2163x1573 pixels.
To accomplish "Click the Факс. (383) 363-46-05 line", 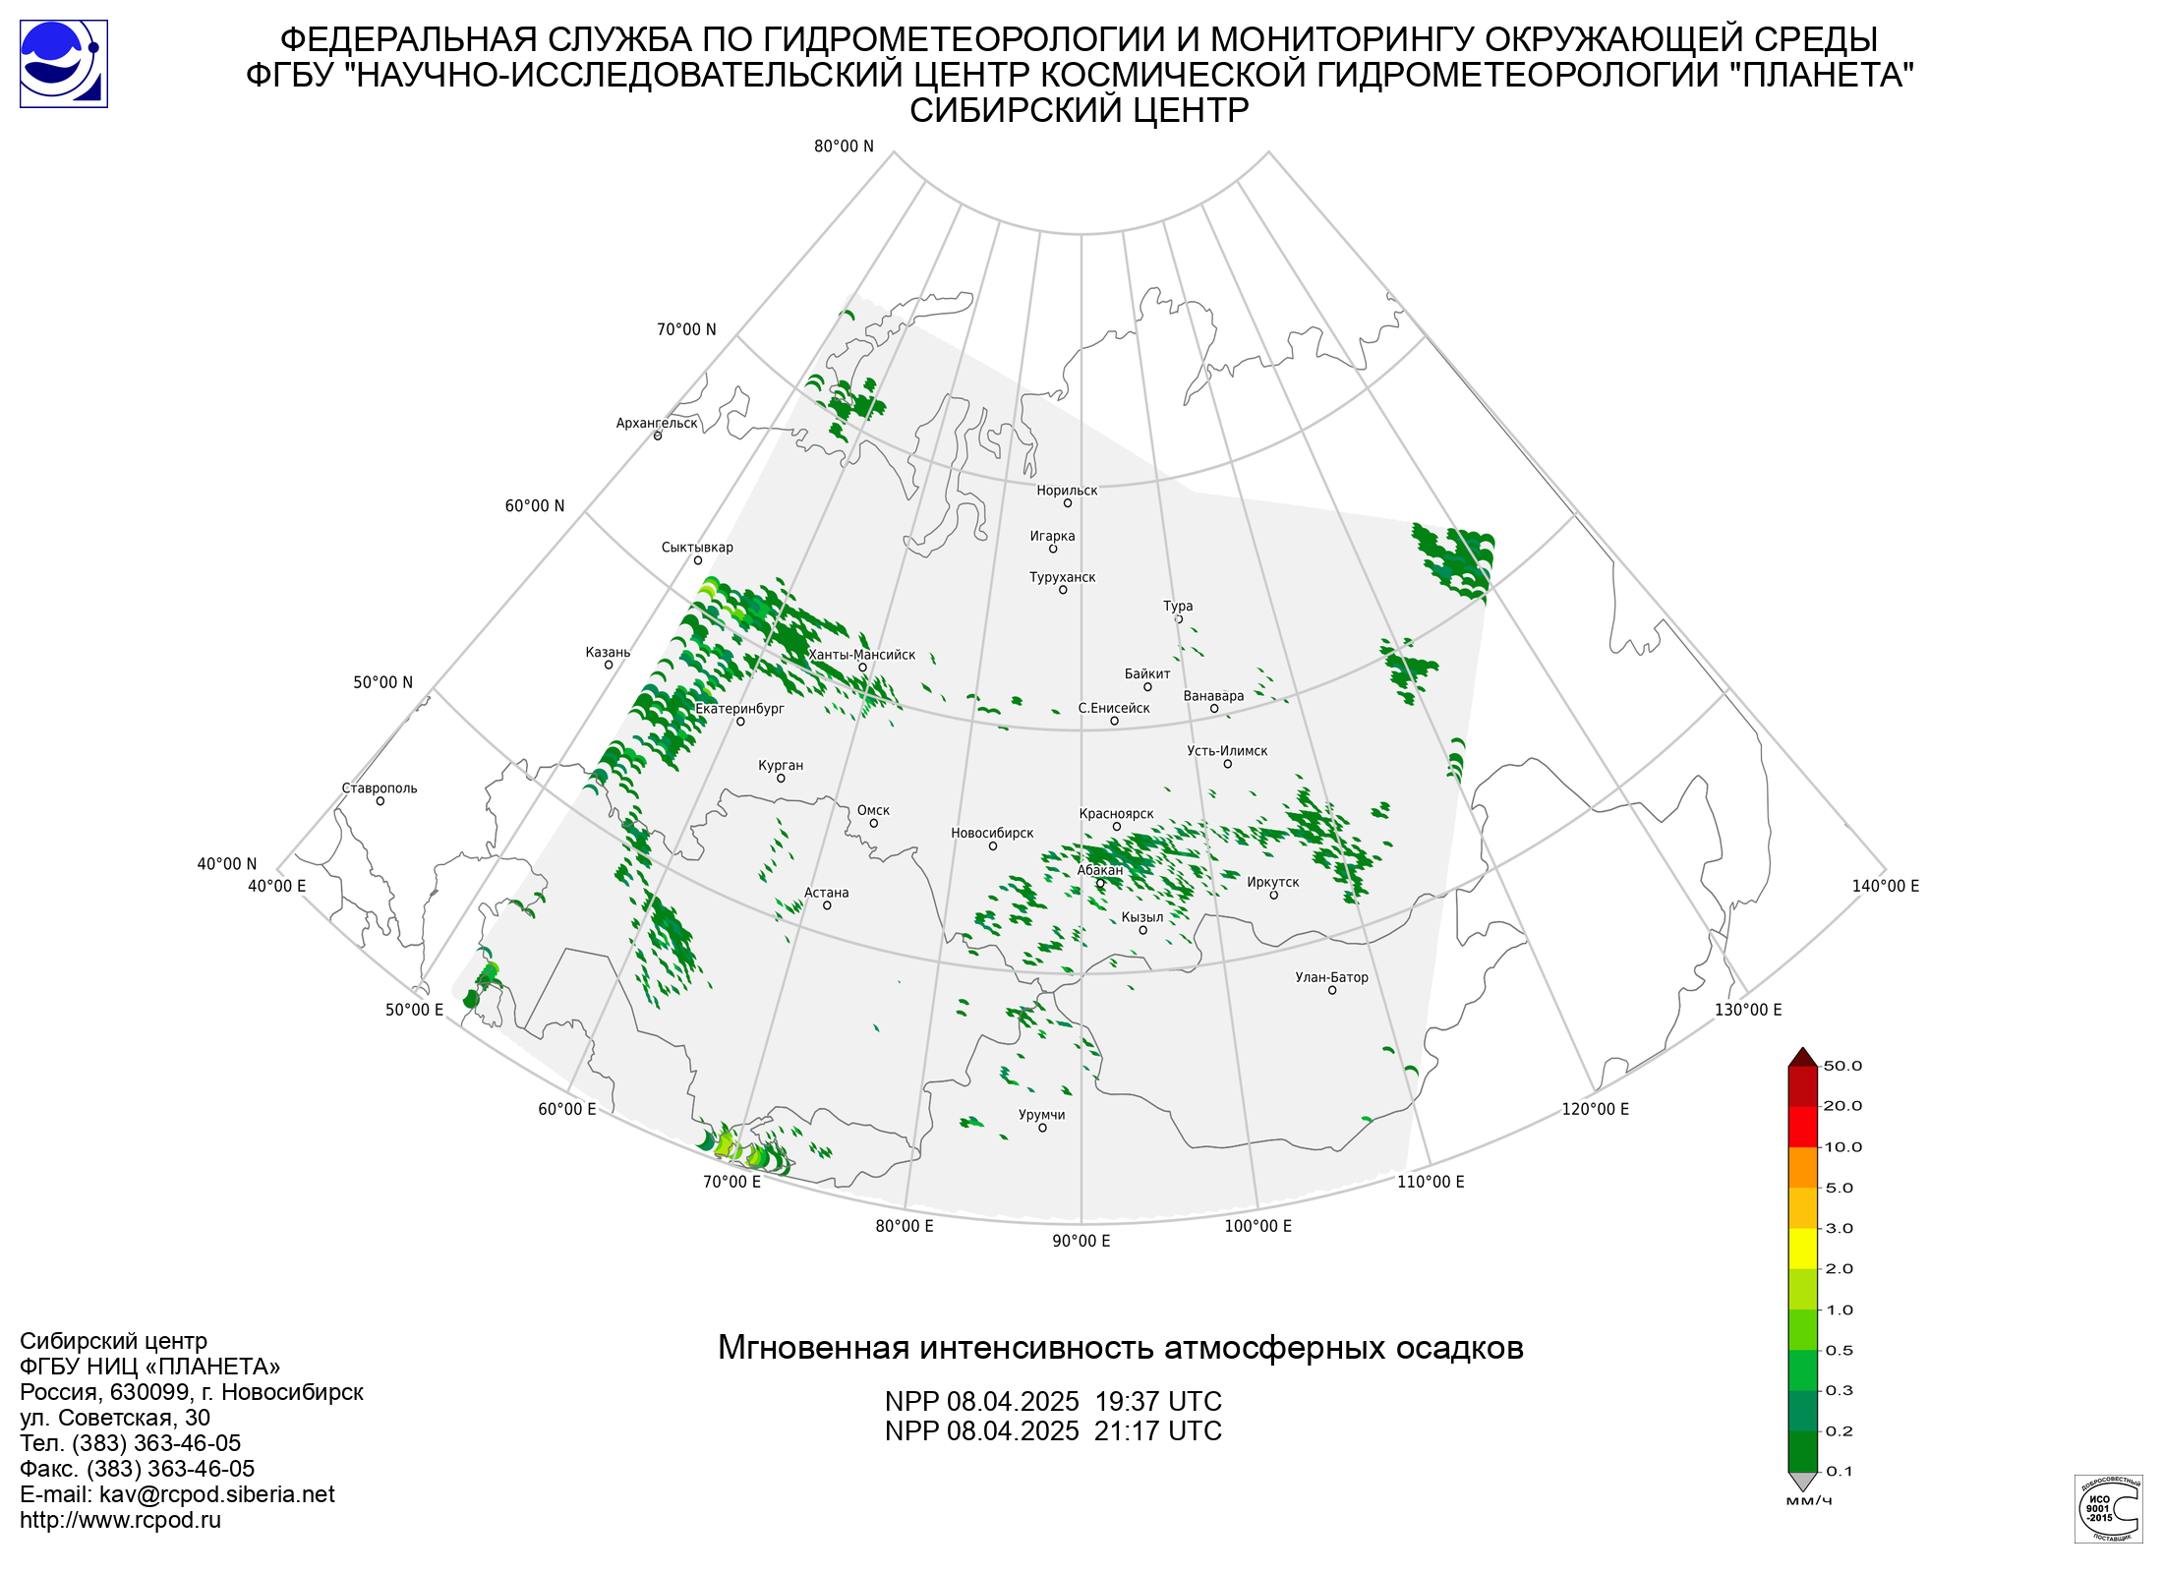I will point(137,1469).
